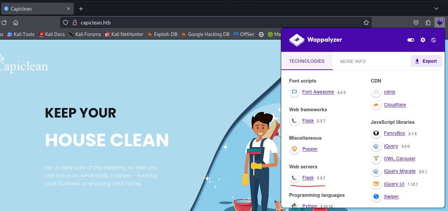Open the Kali Docs bookmark
448x211 pixels.
point(52,34)
